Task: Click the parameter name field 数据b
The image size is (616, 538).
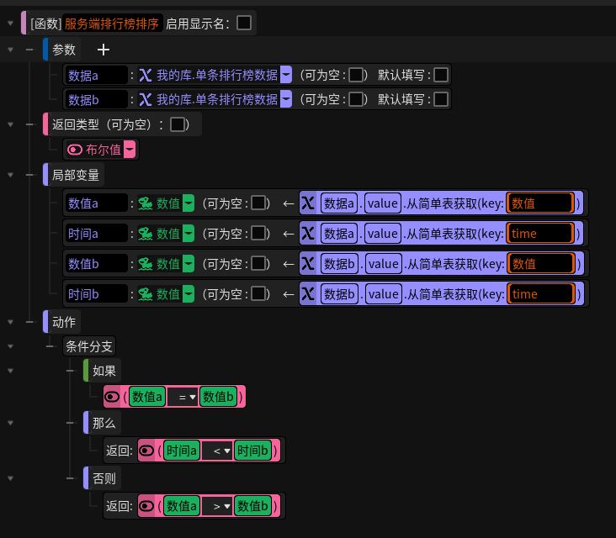Action: pyautogui.click(x=96, y=99)
